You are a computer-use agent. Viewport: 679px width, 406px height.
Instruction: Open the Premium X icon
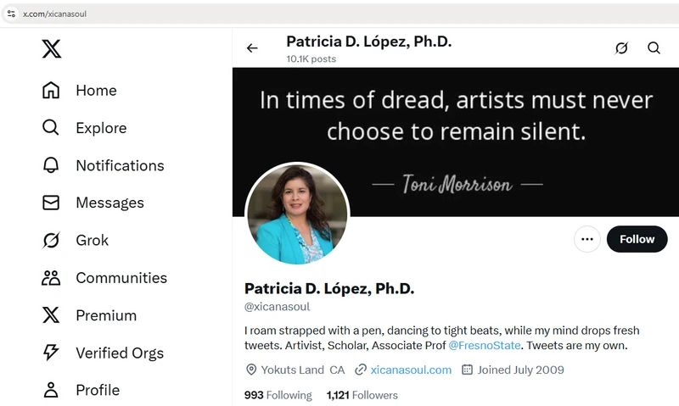click(51, 315)
